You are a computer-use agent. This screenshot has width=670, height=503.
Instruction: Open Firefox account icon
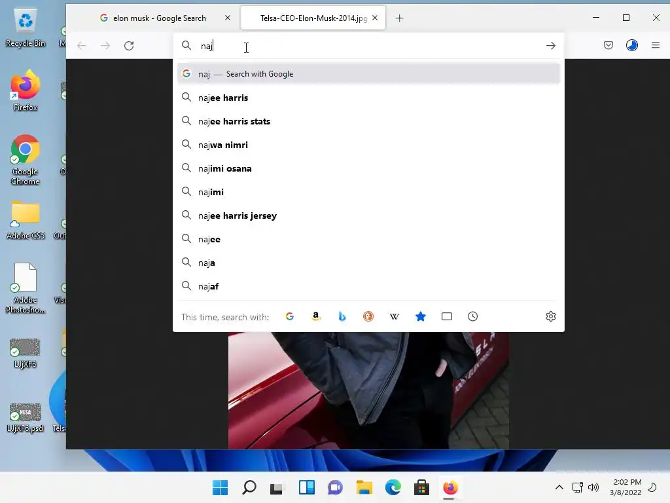coord(632,45)
